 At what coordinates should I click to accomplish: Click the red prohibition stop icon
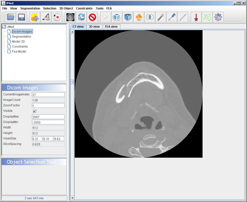(x=92, y=17)
